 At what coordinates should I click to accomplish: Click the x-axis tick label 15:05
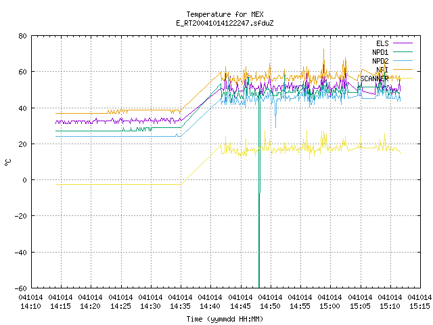click(361, 306)
